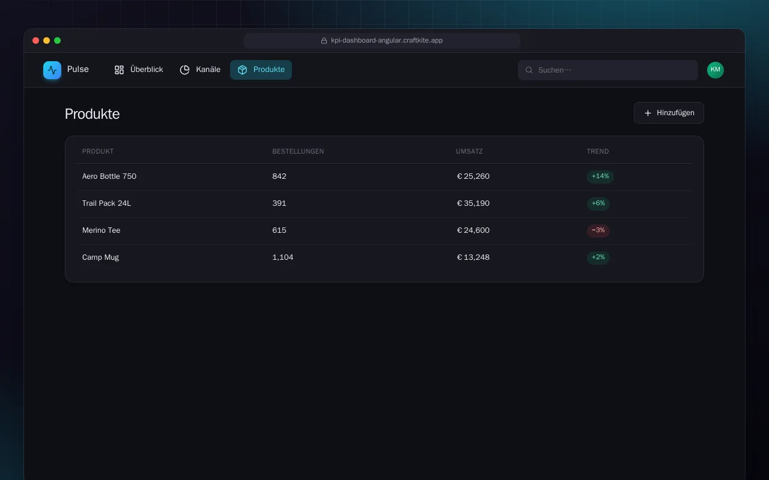This screenshot has height=480, width=769.
Task: Click the +6% trend badge
Action: 598,203
